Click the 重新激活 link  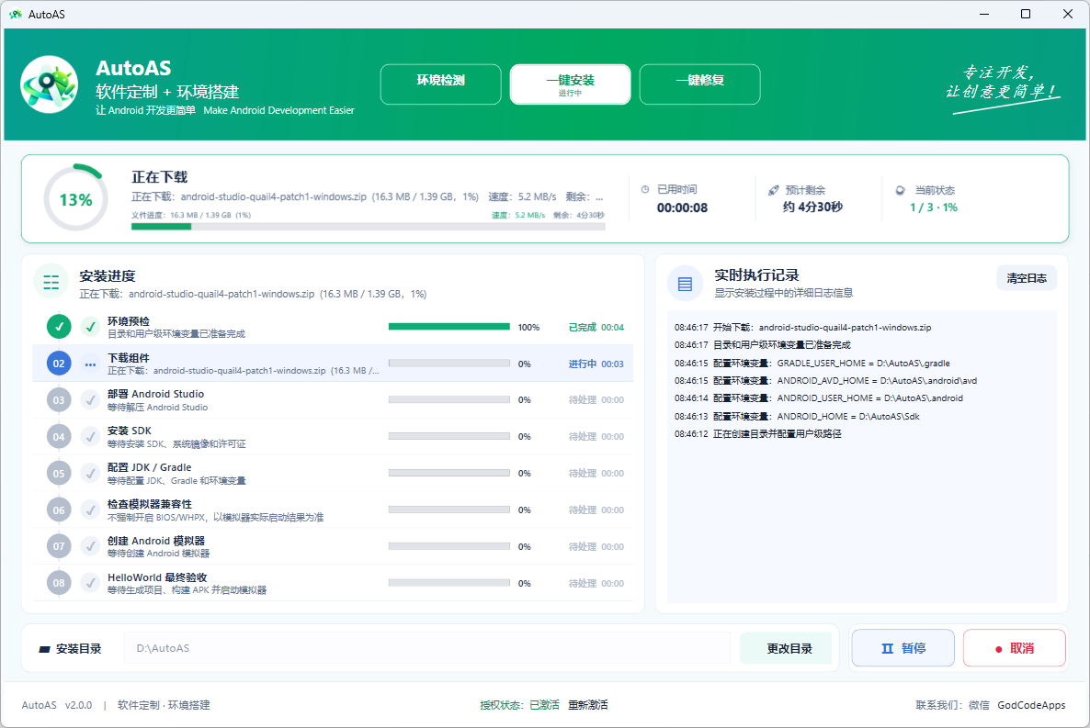point(588,705)
